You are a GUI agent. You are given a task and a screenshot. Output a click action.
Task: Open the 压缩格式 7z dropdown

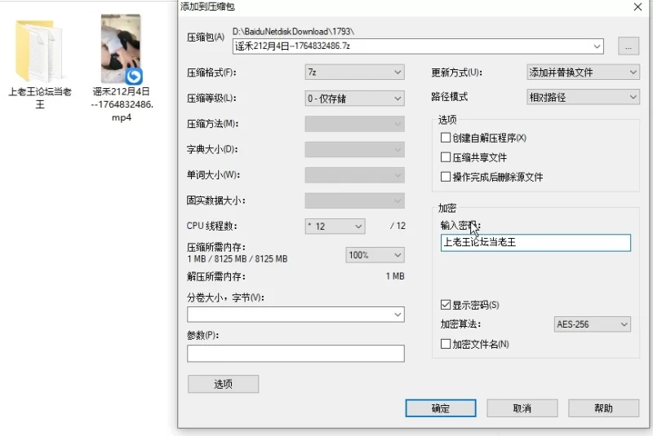354,73
